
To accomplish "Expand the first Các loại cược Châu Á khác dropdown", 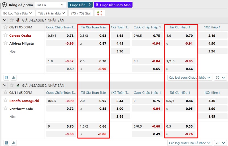I will [x=190, y=78].
